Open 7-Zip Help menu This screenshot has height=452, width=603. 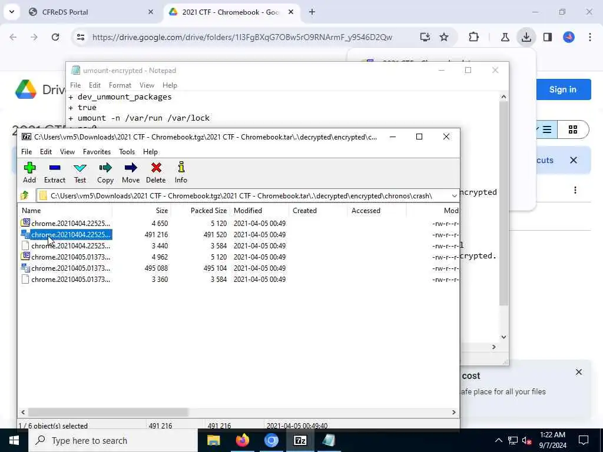click(150, 152)
